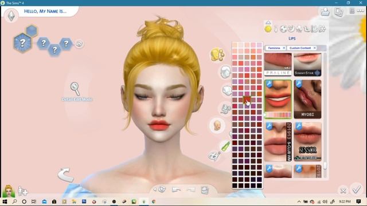The image size is (367, 206).
Task: Choose the Myobi glossy lips thumbnail
Action: [307, 99]
